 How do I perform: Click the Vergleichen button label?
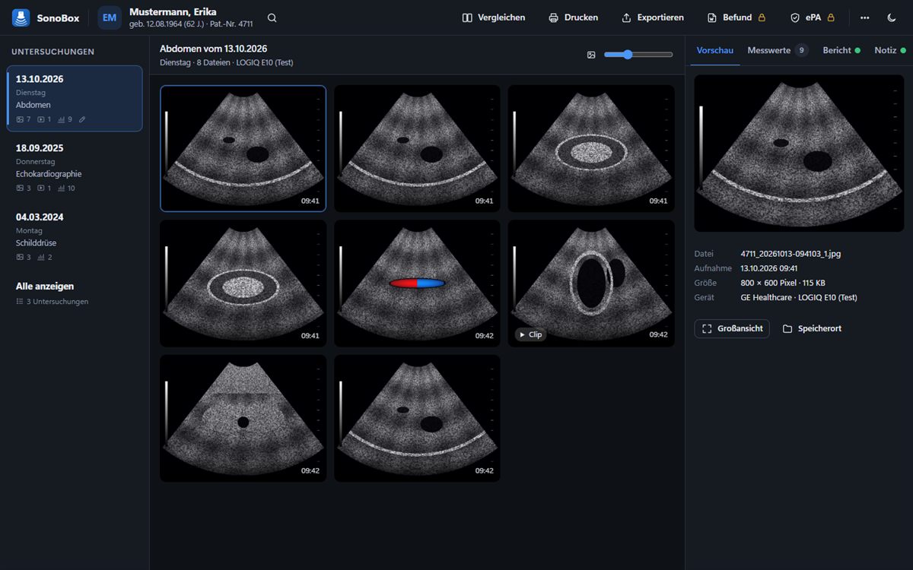tap(501, 17)
